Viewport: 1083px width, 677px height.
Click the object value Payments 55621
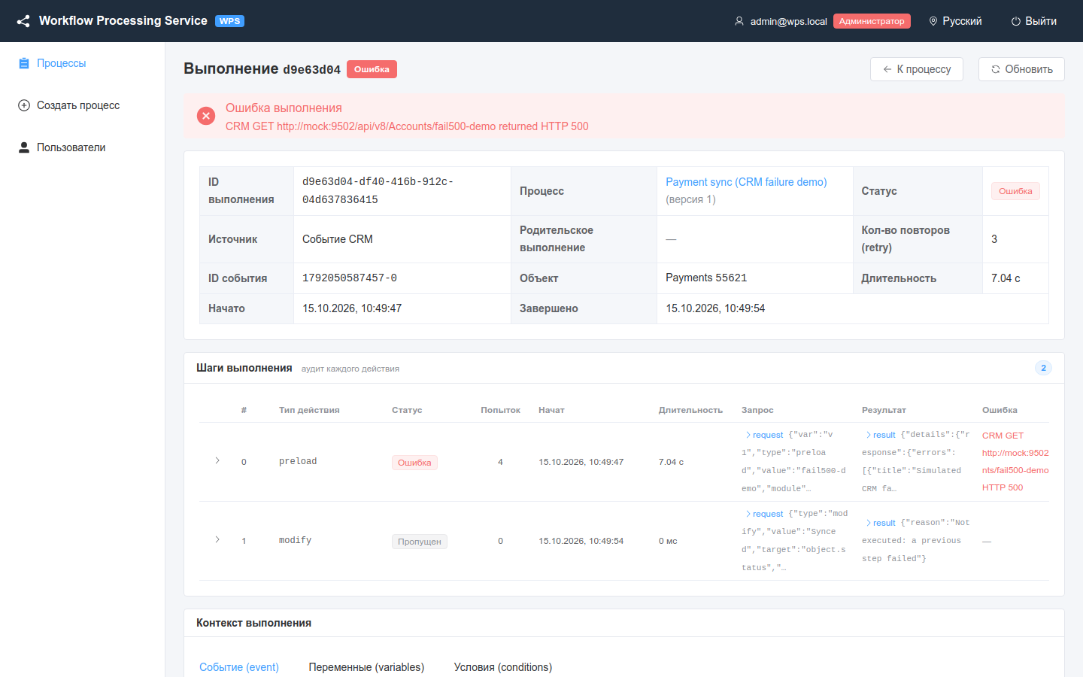pyautogui.click(x=706, y=278)
